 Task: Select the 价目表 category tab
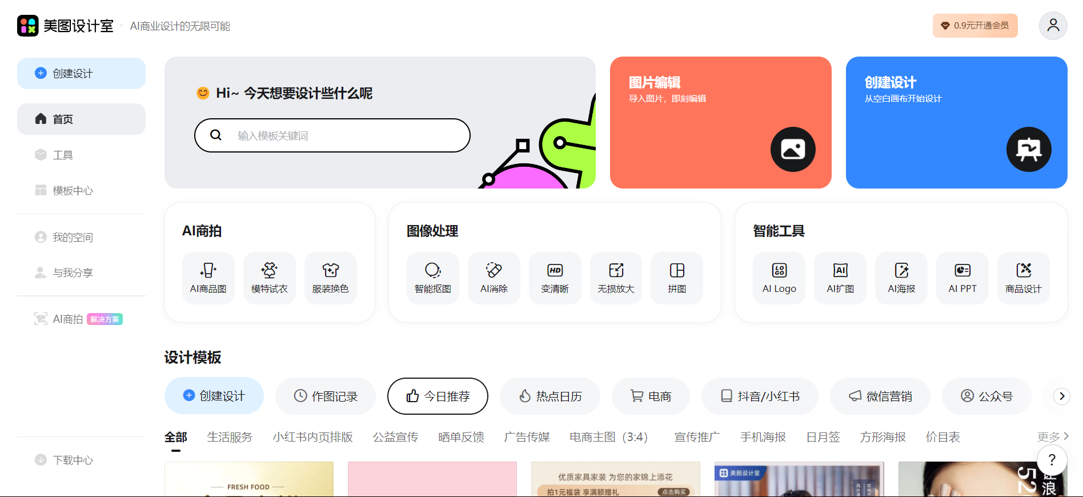pos(943,437)
